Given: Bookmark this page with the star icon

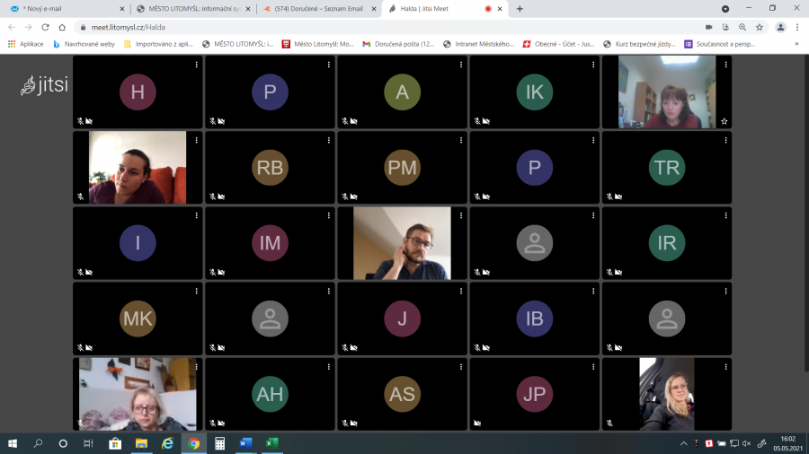Looking at the screenshot, I should 760,27.
